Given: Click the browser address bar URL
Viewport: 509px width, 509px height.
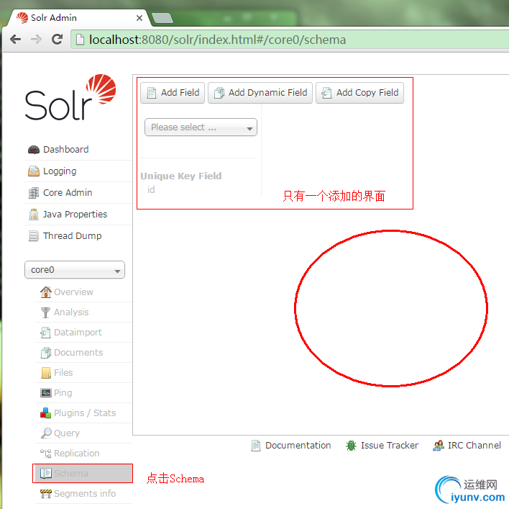Looking at the screenshot, I should [x=217, y=40].
